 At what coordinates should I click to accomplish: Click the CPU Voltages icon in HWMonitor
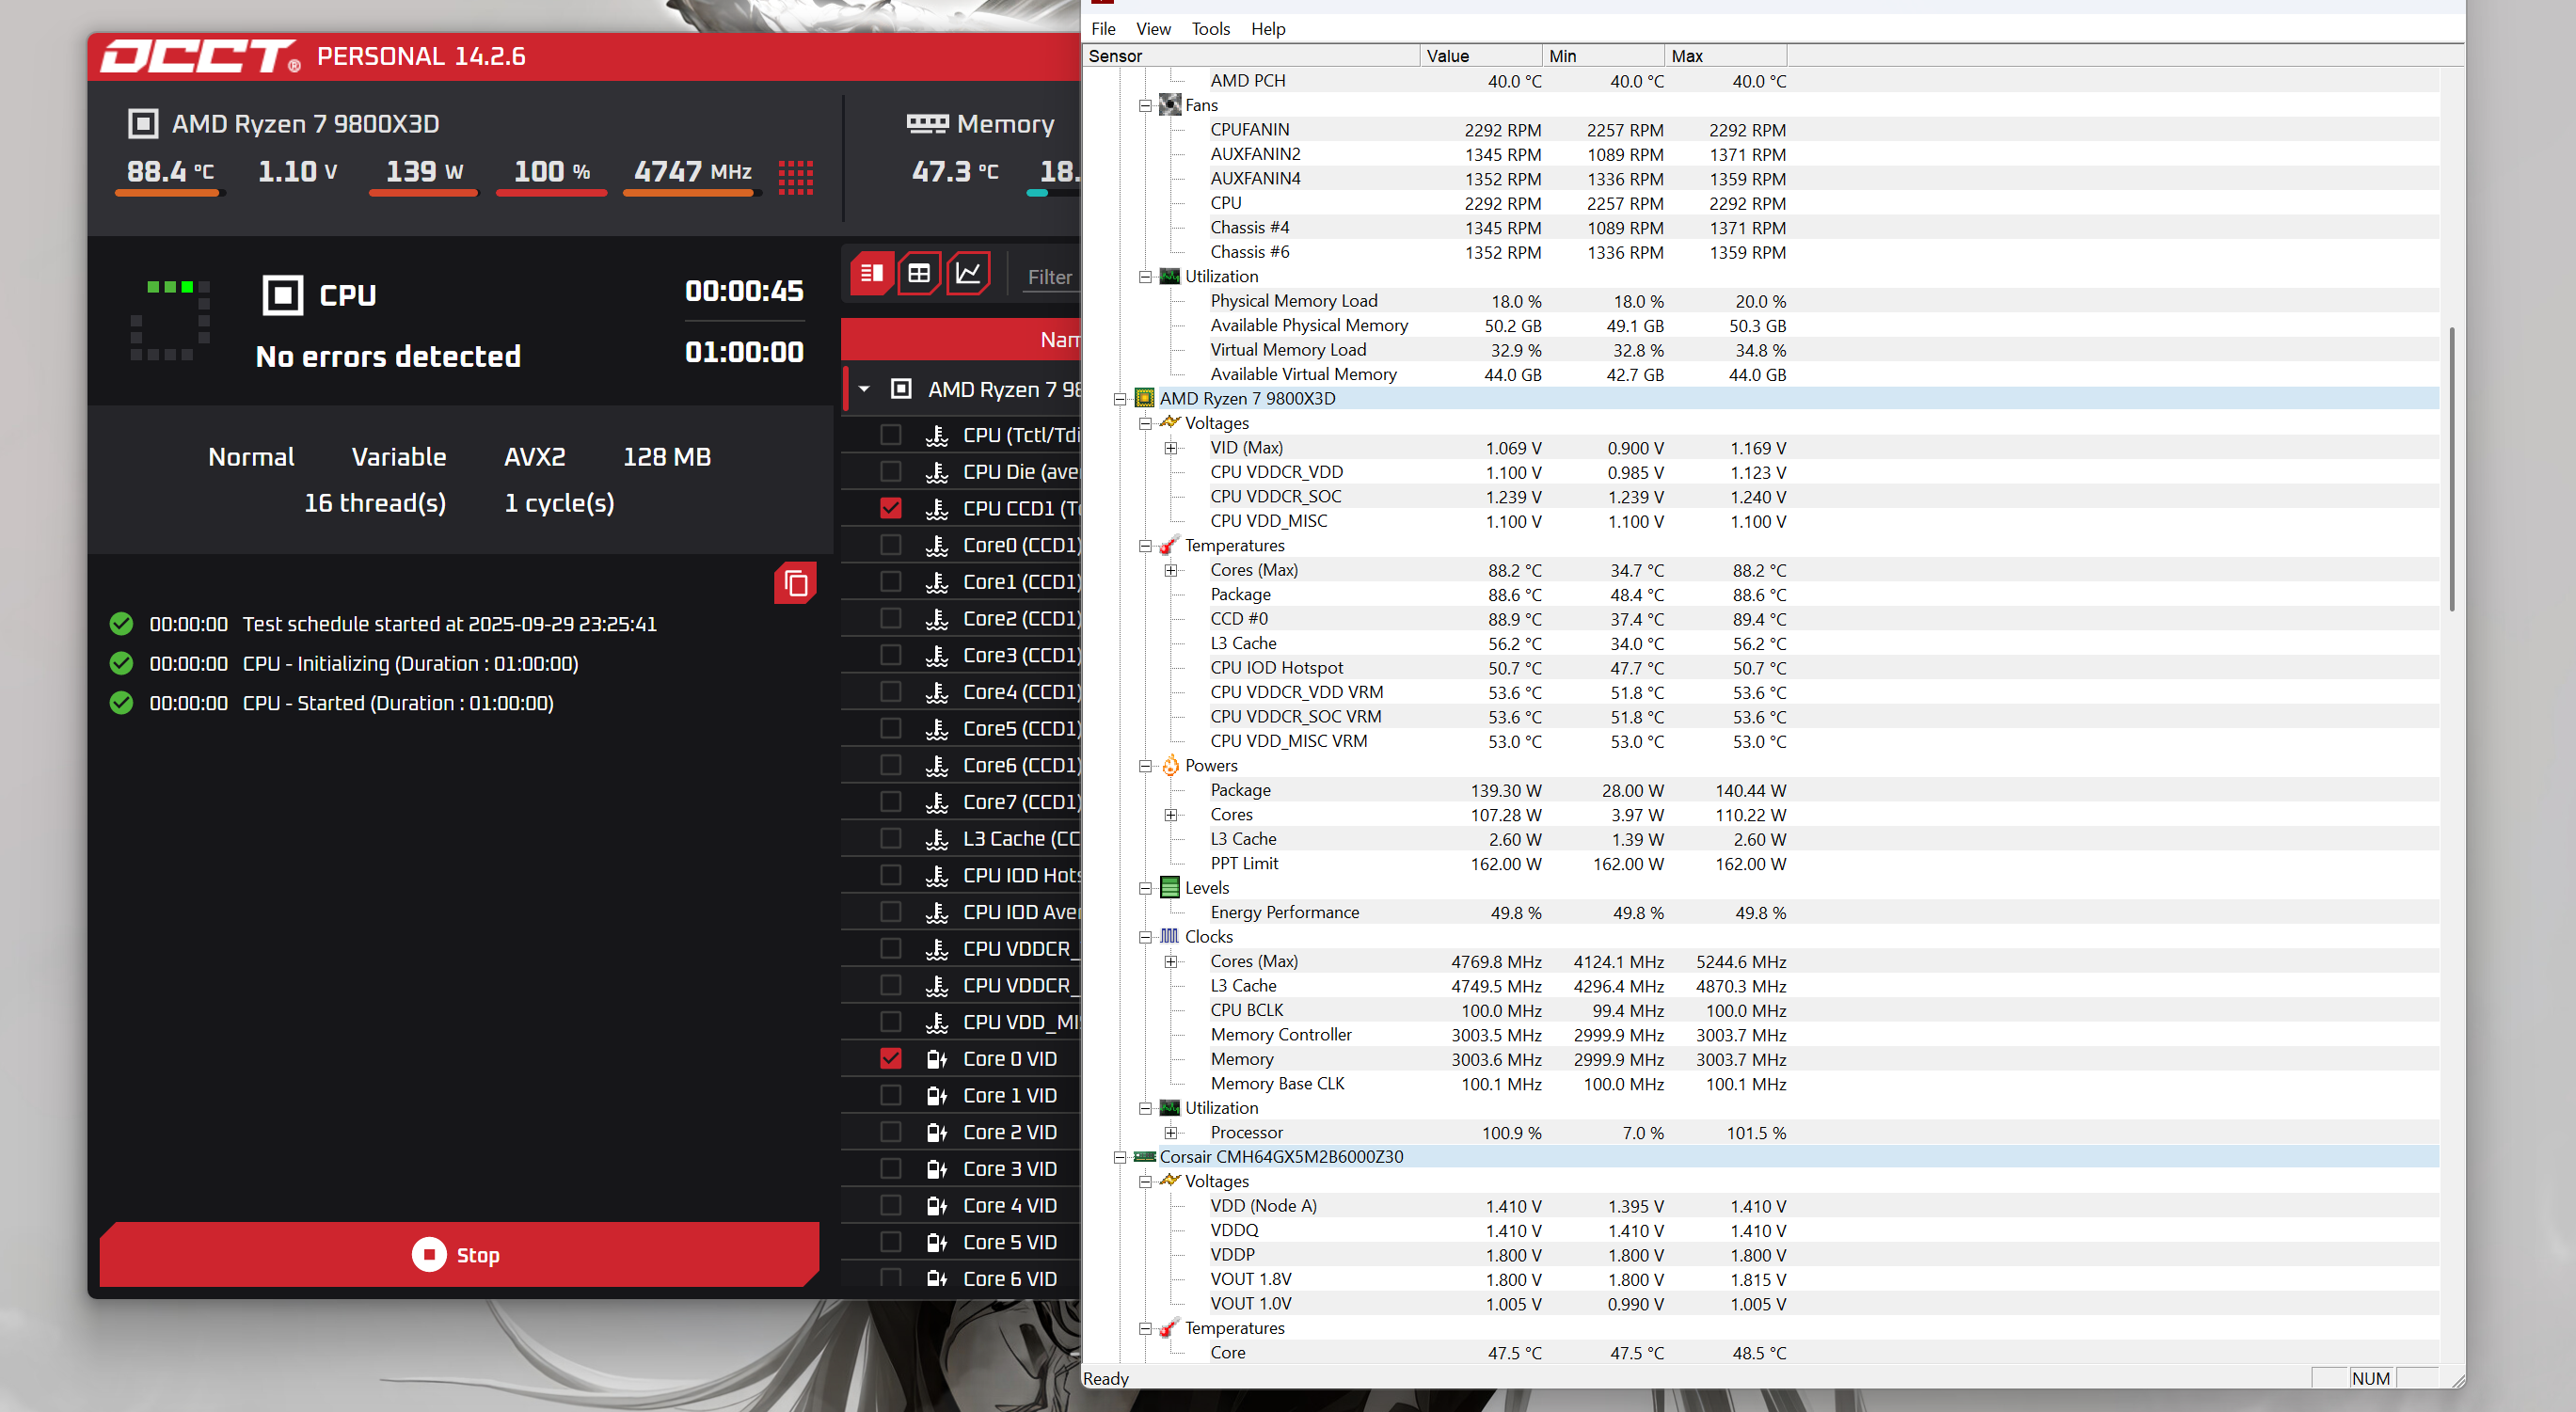(x=1170, y=423)
